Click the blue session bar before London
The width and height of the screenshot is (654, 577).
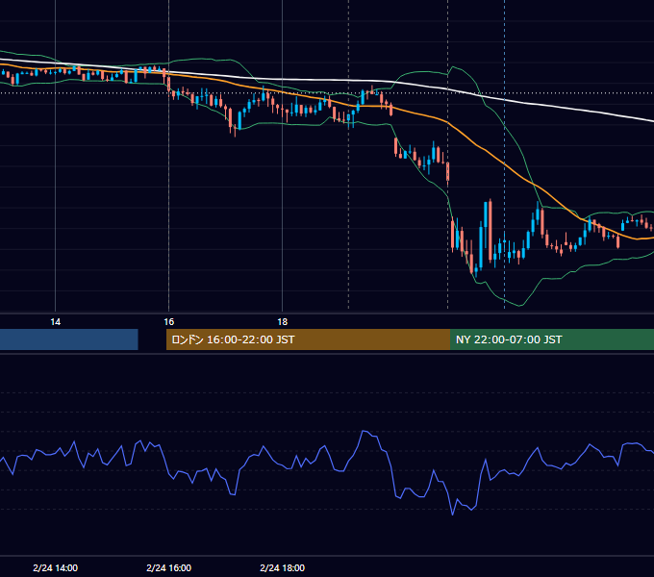[69, 339]
